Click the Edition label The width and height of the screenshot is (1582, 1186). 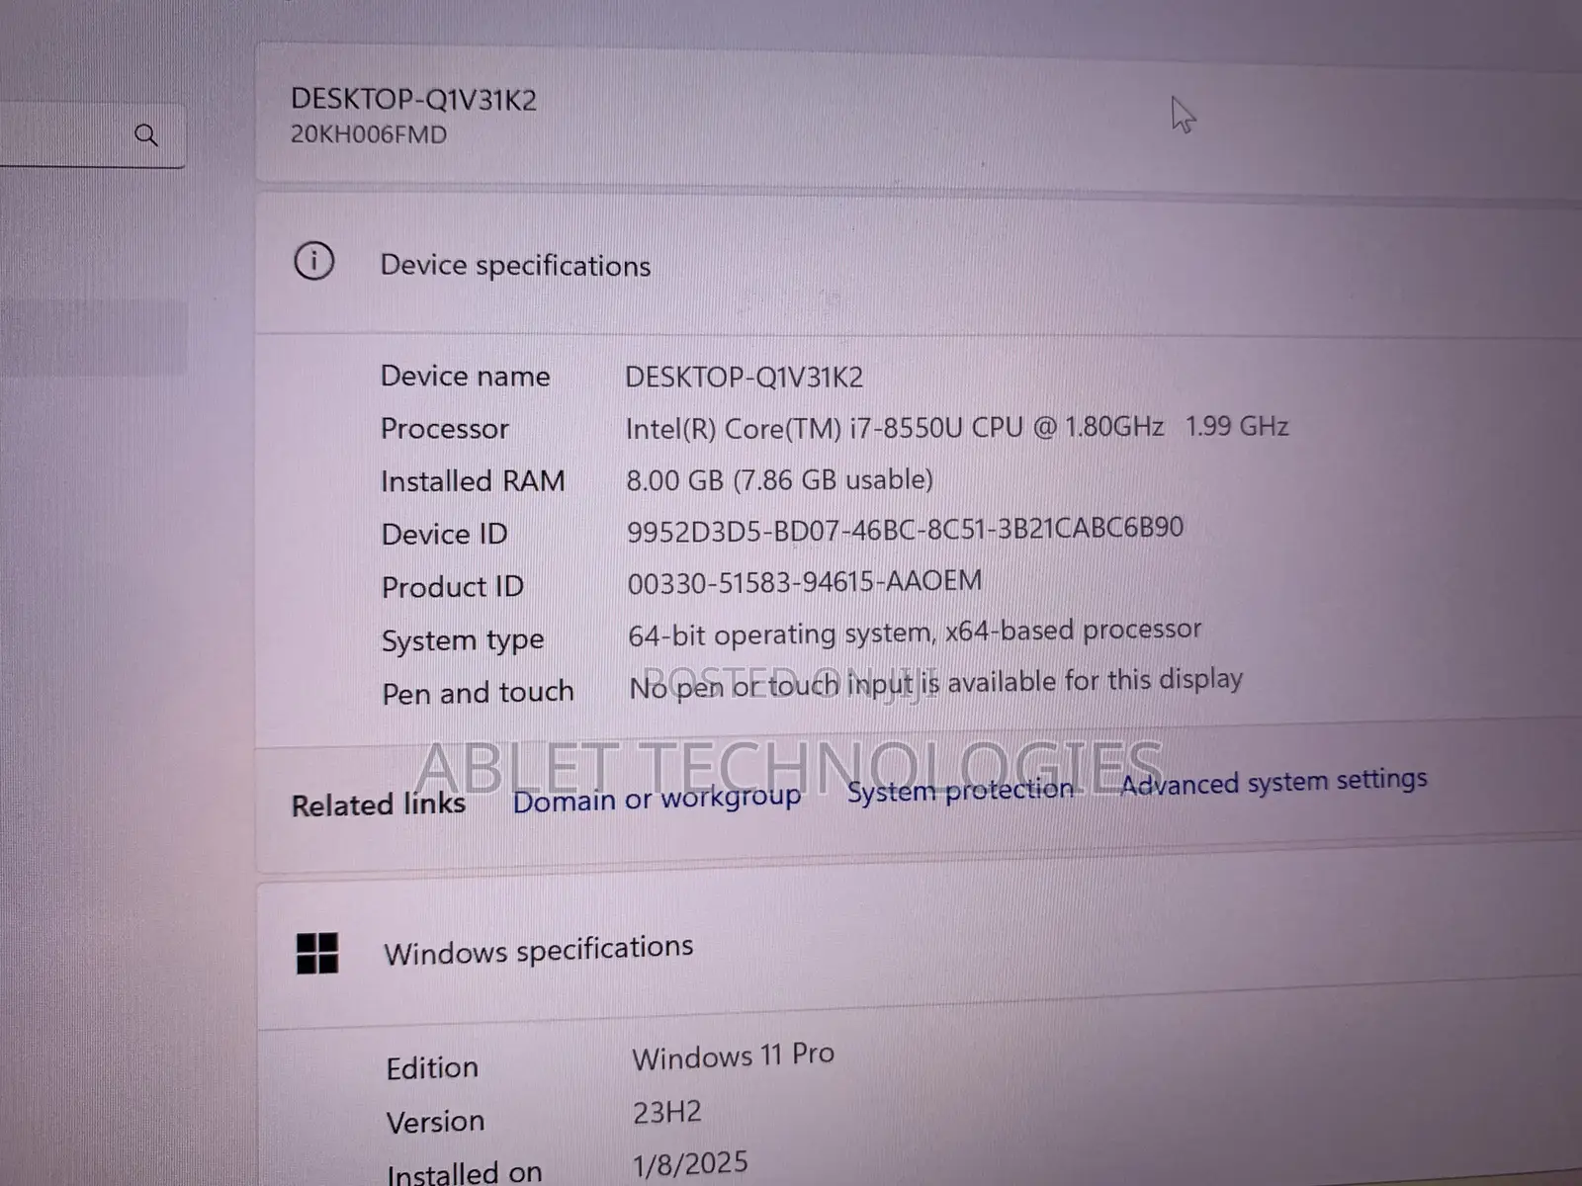[x=432, y=1068]
